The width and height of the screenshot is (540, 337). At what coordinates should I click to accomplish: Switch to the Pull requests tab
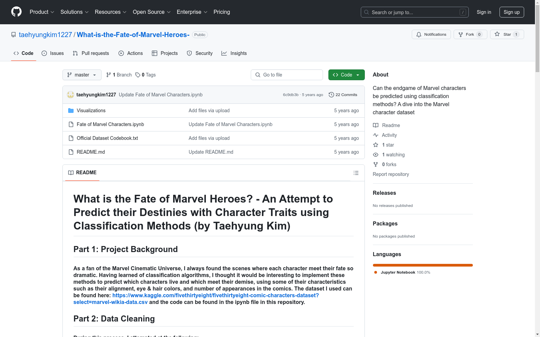coord(91,53)
